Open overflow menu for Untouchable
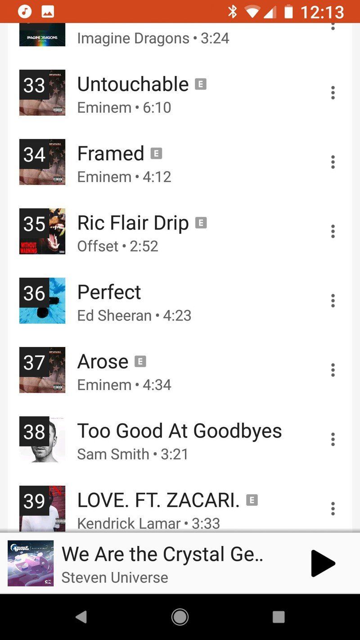This screenshot has height=640, width=360. [333, 93]
